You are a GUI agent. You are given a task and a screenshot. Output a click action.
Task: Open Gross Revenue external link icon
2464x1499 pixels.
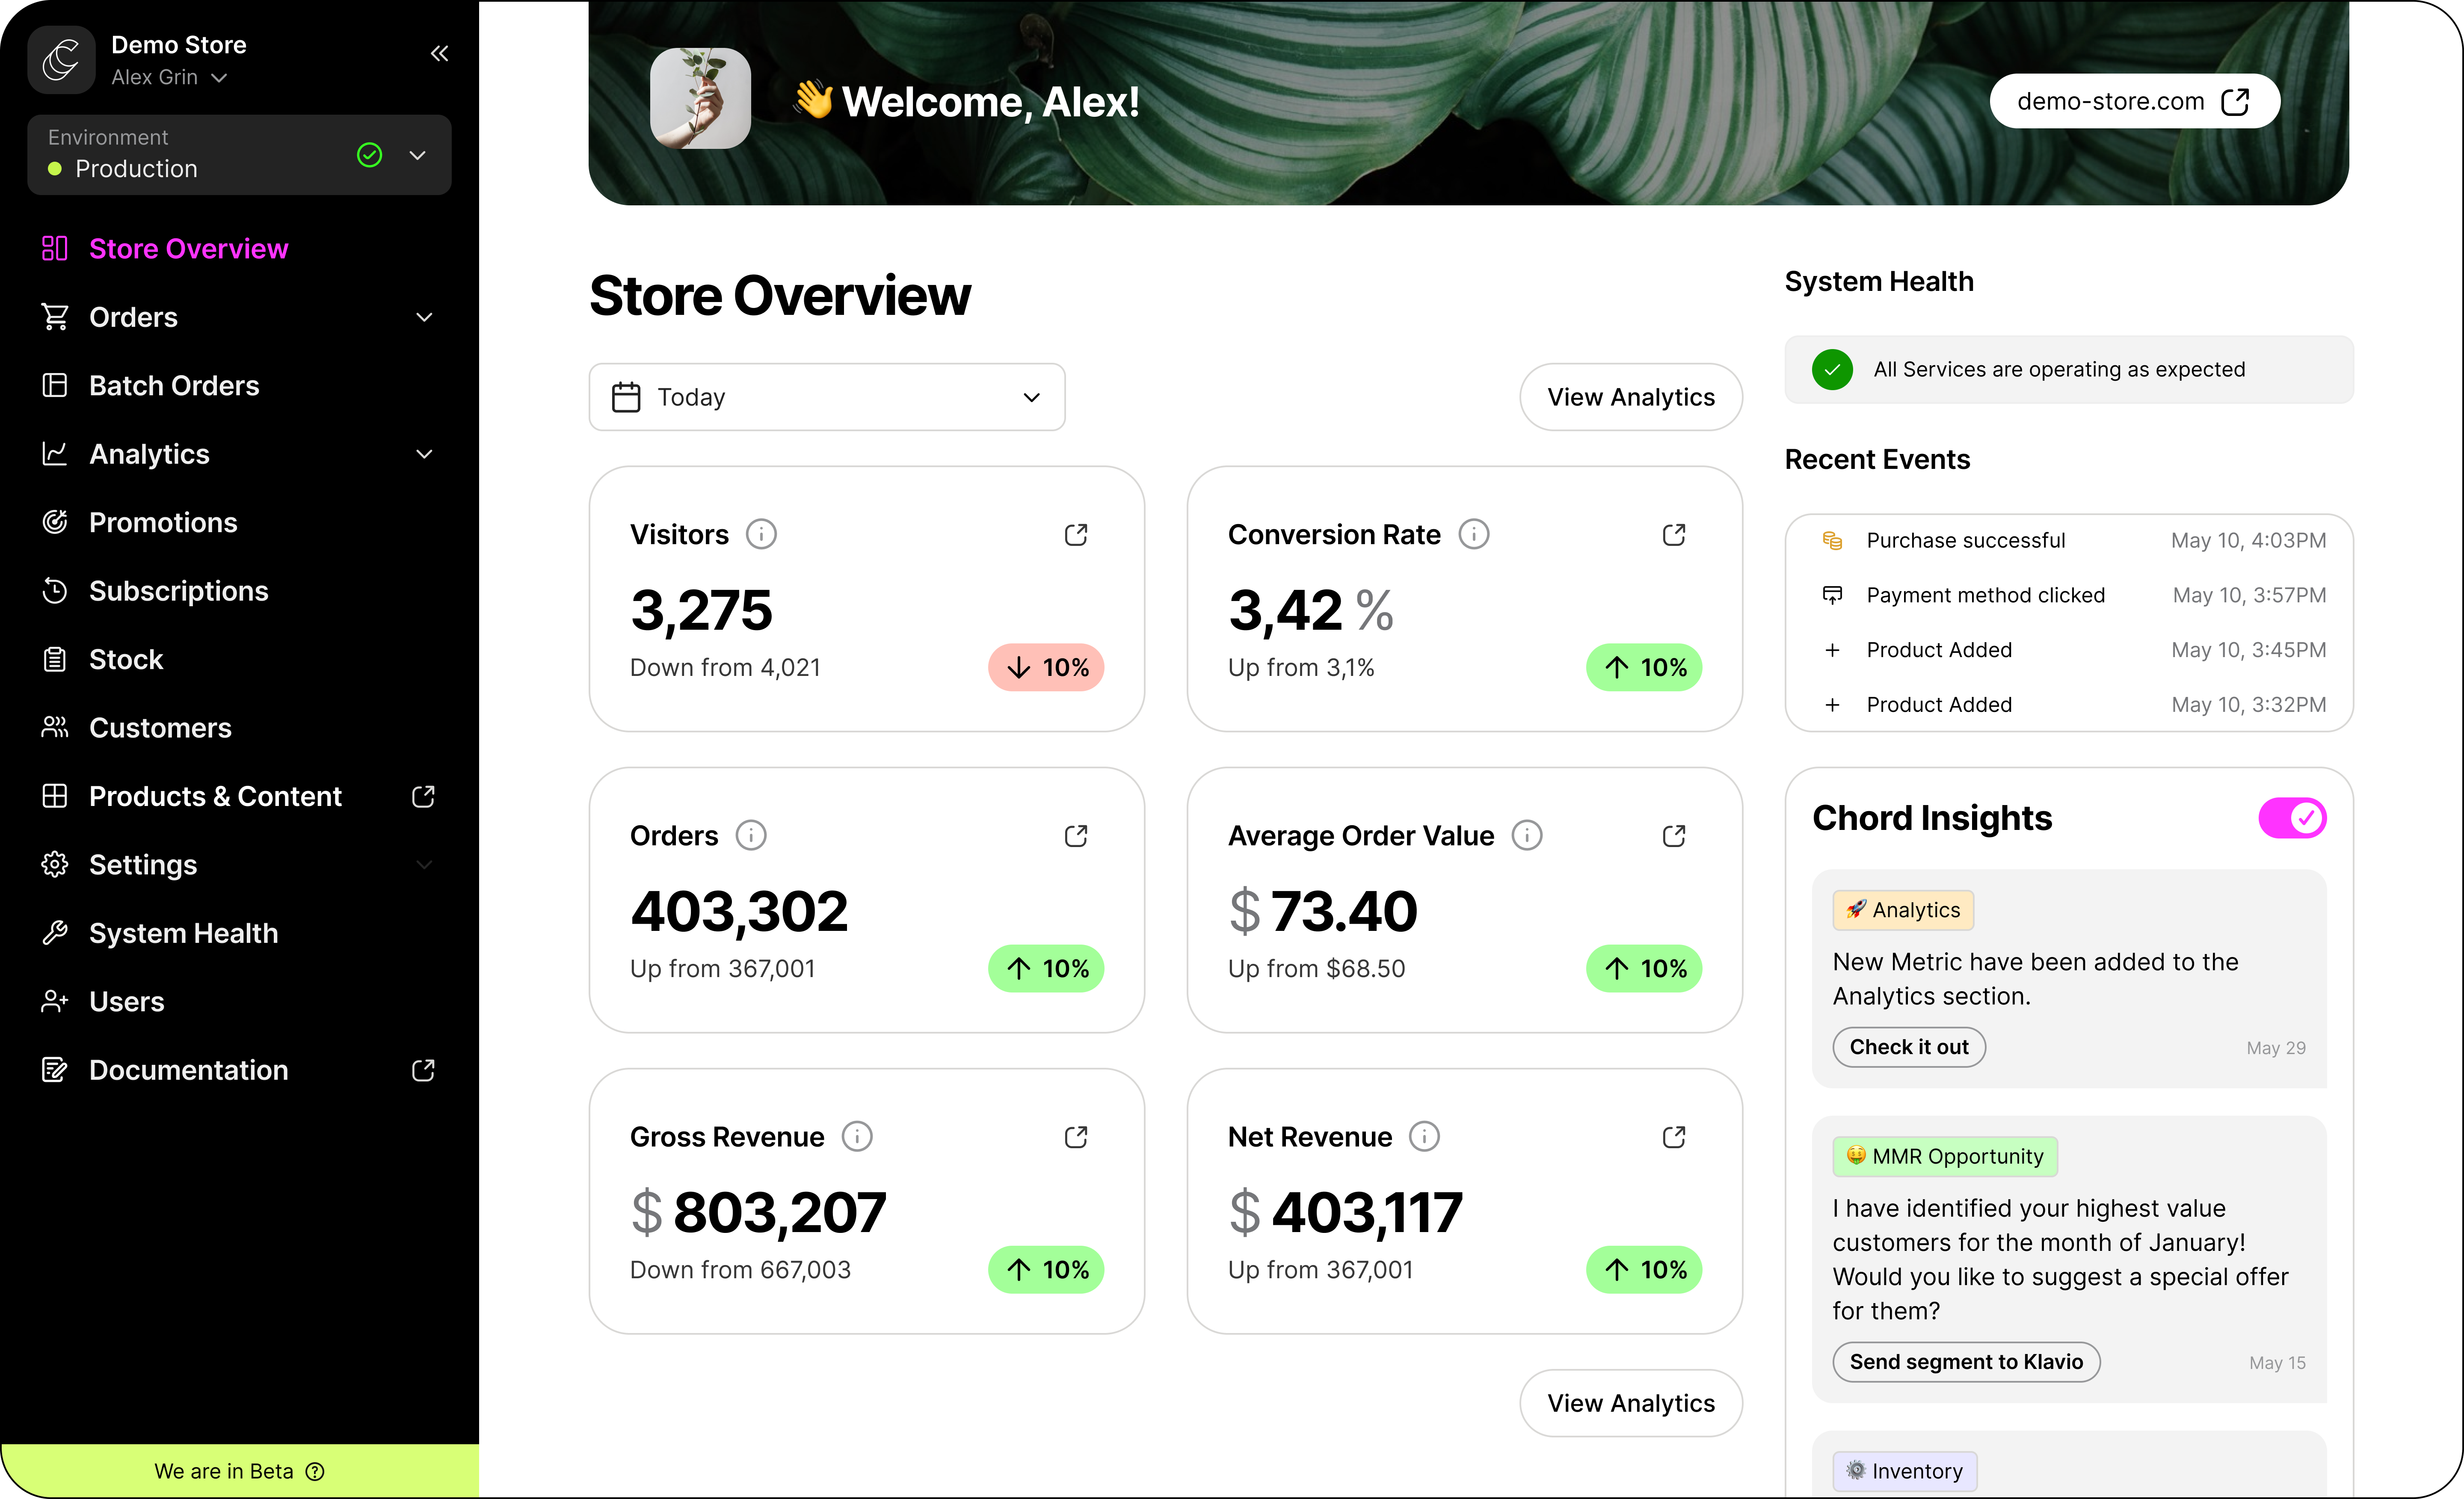pos(1076,1137)
